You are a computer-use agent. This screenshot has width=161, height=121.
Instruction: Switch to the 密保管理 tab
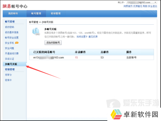pyautogui.click(x=56, y=14)
